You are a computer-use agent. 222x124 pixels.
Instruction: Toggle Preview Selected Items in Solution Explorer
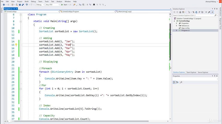point(212,12)
